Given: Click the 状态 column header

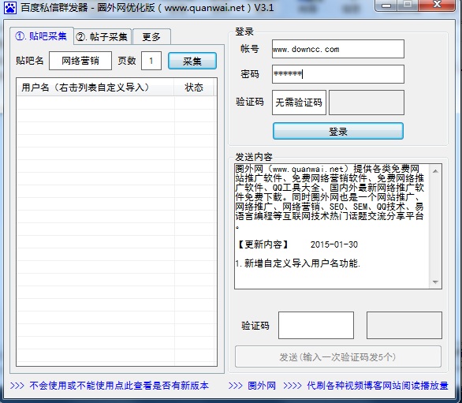Looking at the screenshot, I should 194,88.
